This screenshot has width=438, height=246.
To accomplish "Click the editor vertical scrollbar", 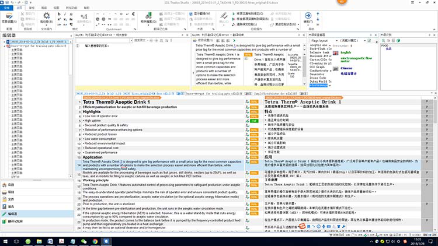I will click(436, 164).
